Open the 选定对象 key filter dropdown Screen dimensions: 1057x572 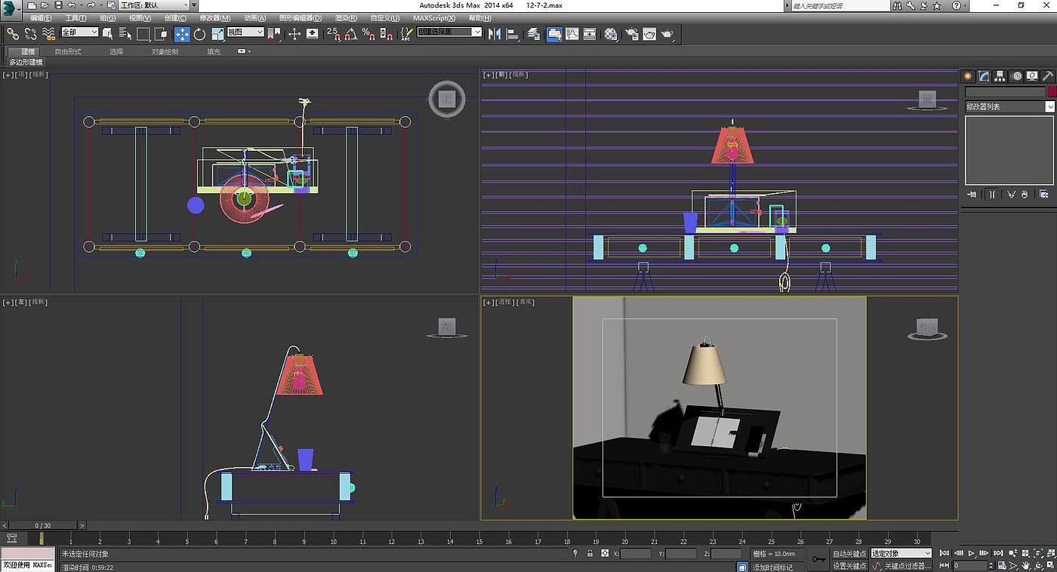click(x=901, y=553)
